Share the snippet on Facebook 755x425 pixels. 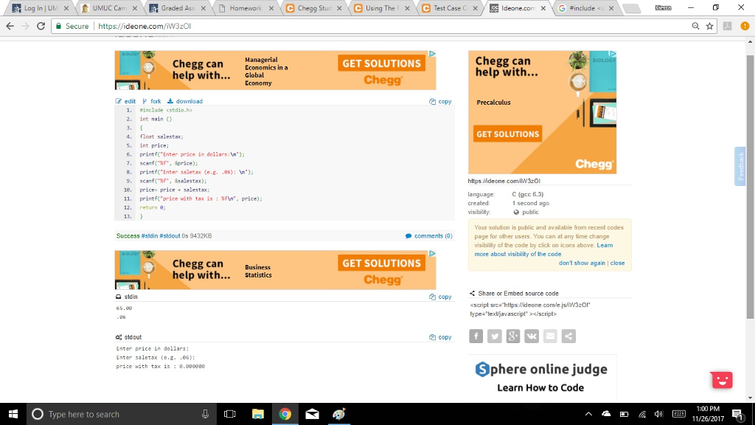476,336
